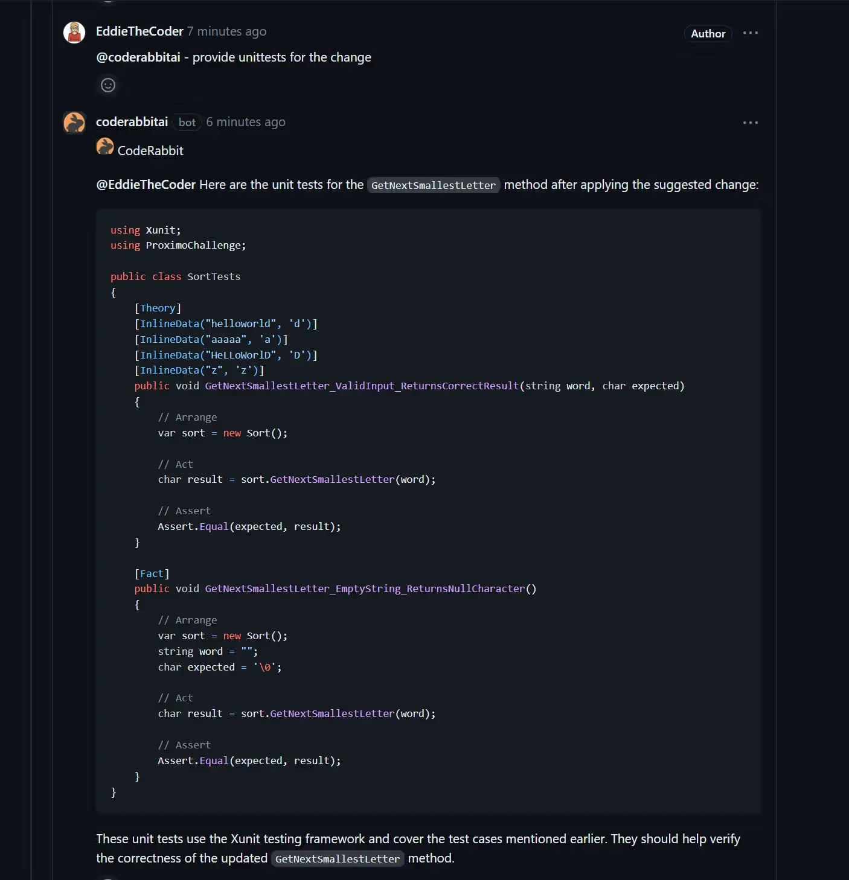Open options menu on coderabbitai's comment

click(750, 123)
